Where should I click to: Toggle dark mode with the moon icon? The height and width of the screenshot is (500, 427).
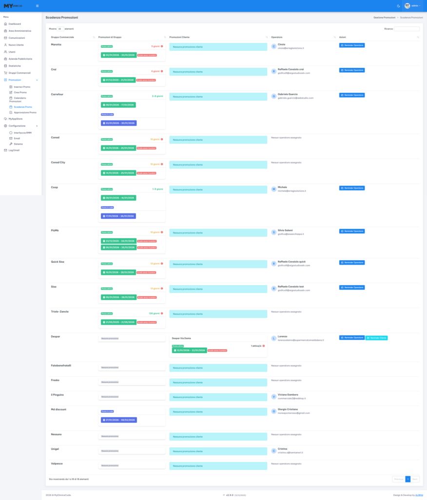(398, 5)
